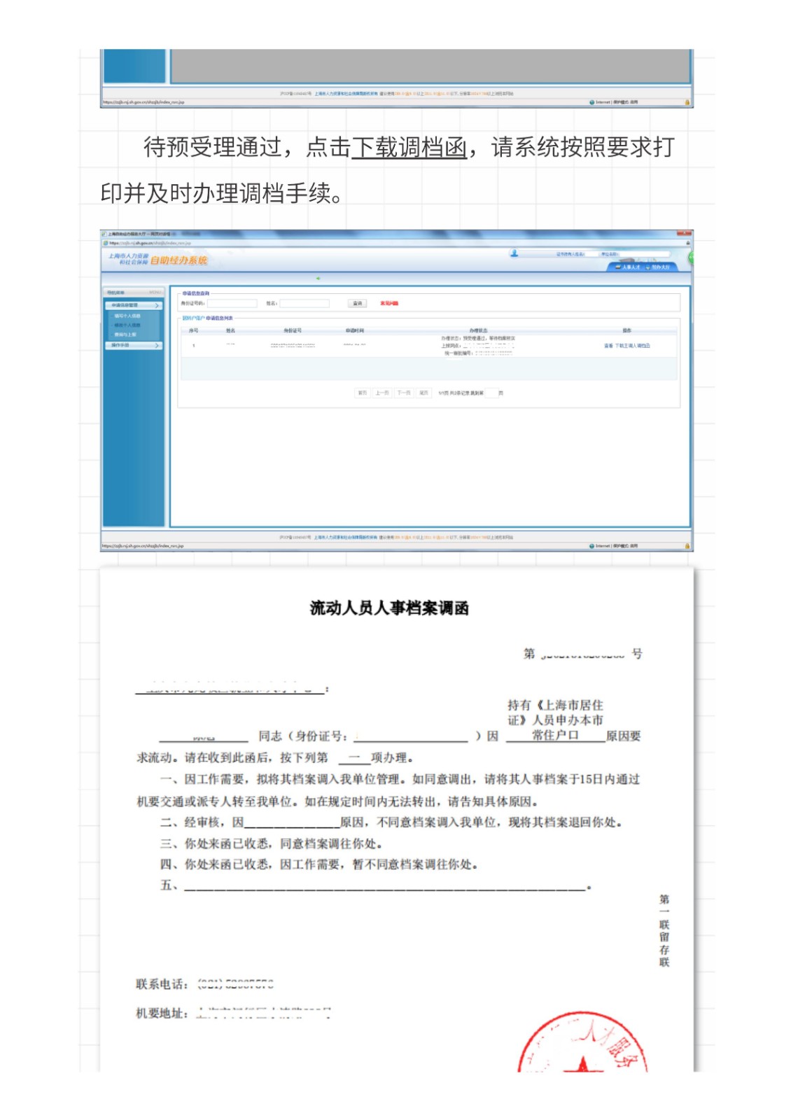Switch to the 人事人才 tab
This screenshot has width=791, height=1120.
pos(627,267)
